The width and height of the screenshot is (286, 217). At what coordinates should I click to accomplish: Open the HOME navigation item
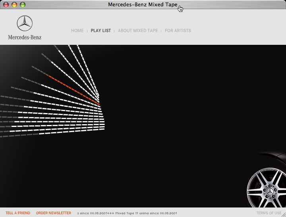point(77,31)
